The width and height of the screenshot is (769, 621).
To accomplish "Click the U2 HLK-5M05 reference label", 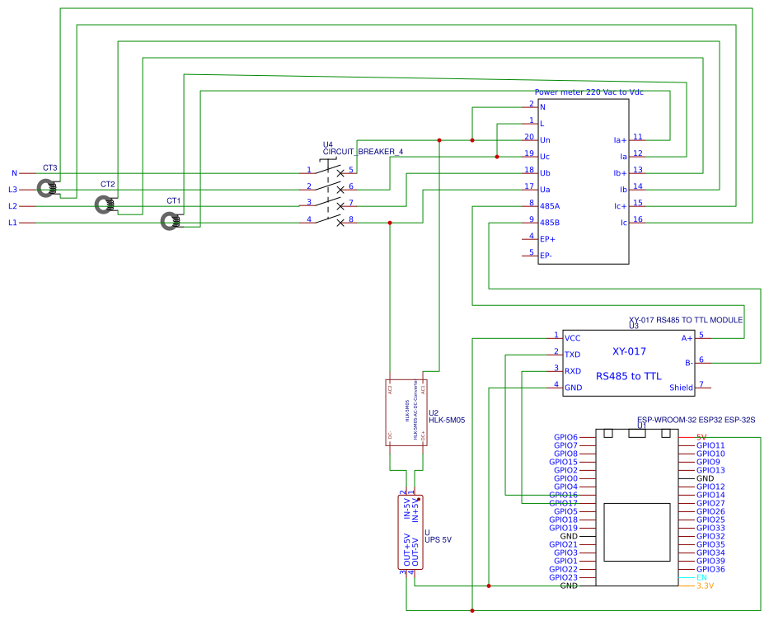I will [x=447, y=416].
